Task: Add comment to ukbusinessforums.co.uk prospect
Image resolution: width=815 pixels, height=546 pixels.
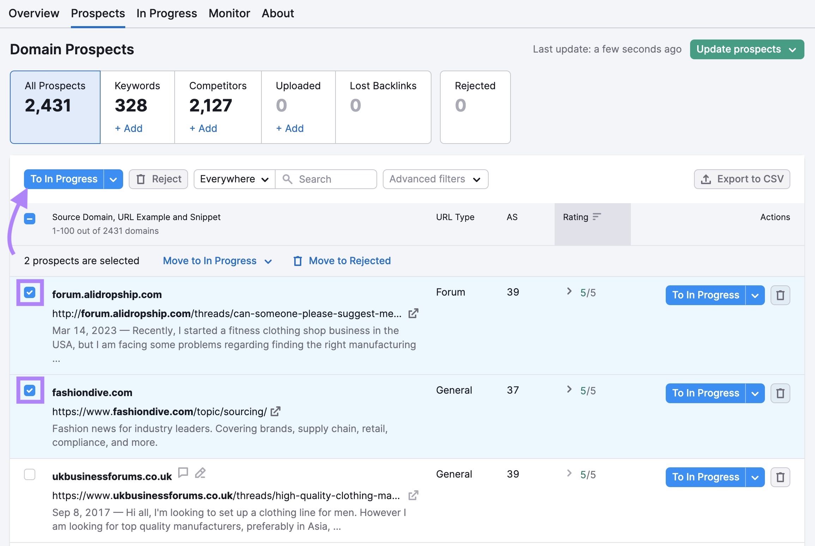Action: pyautogui.click(x=183, y=472)
